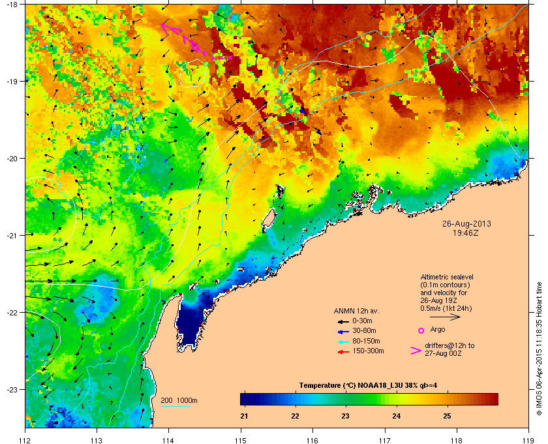Image resolution: width=548 pixels, height=444 pixels.
Task: Click the blue 30-80m legend arrow
Action: pos(343,332)
